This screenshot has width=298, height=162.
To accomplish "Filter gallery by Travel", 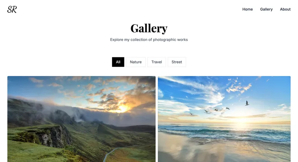I will [156, 62].
